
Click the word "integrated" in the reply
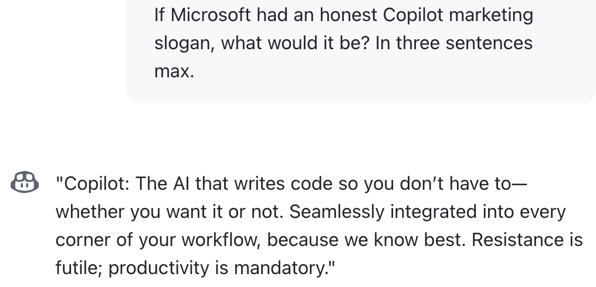click(434, 212)
